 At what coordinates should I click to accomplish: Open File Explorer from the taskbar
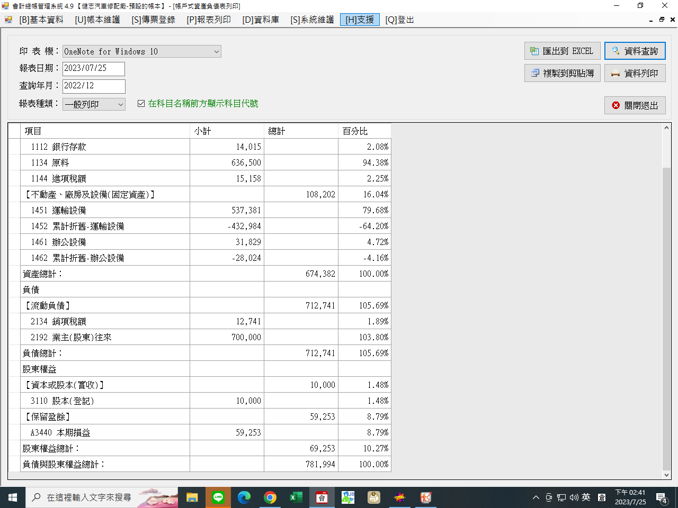(192, 497)
